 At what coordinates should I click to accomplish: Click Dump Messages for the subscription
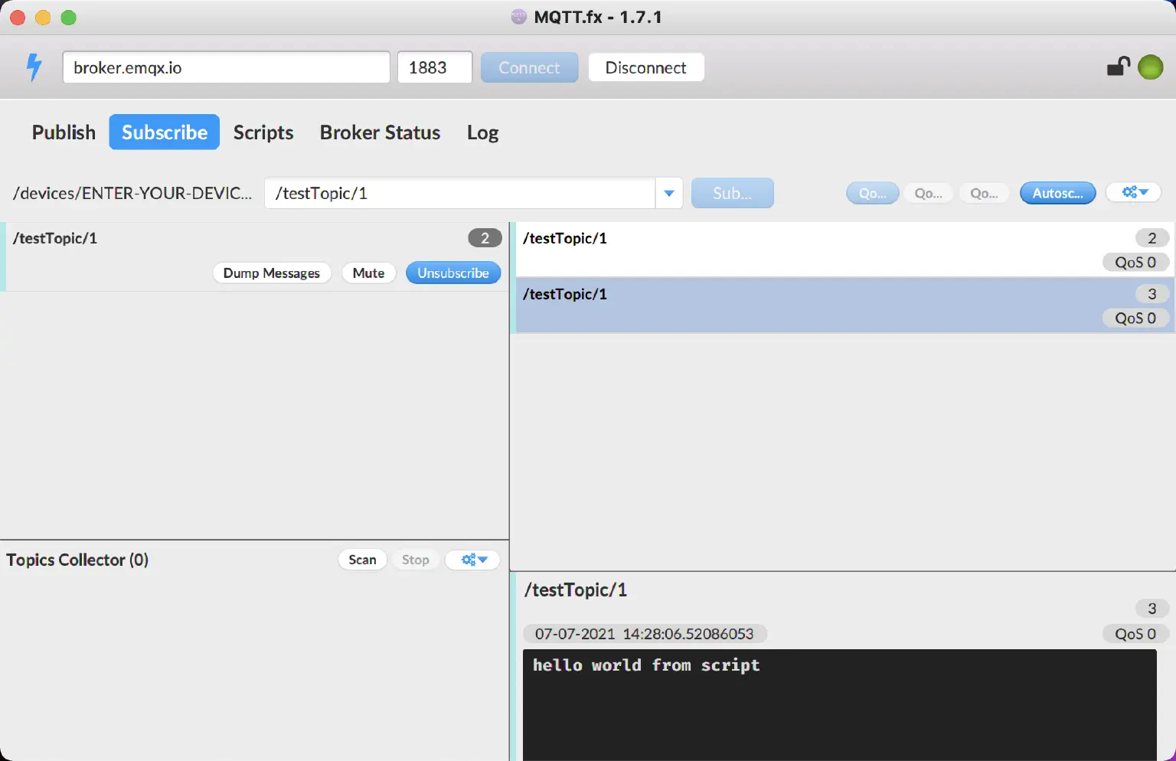point(272,273)
